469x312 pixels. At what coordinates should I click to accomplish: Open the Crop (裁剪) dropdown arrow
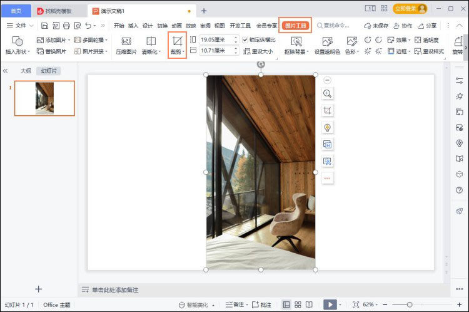(183, 52)
